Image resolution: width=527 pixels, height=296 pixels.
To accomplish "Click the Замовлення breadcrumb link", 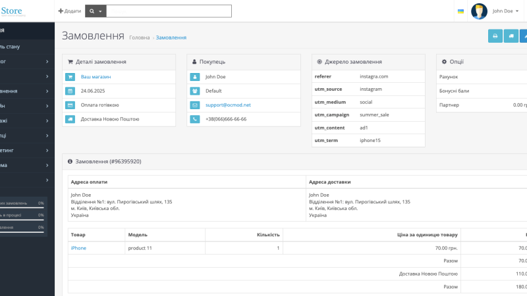I will point(171,37).
